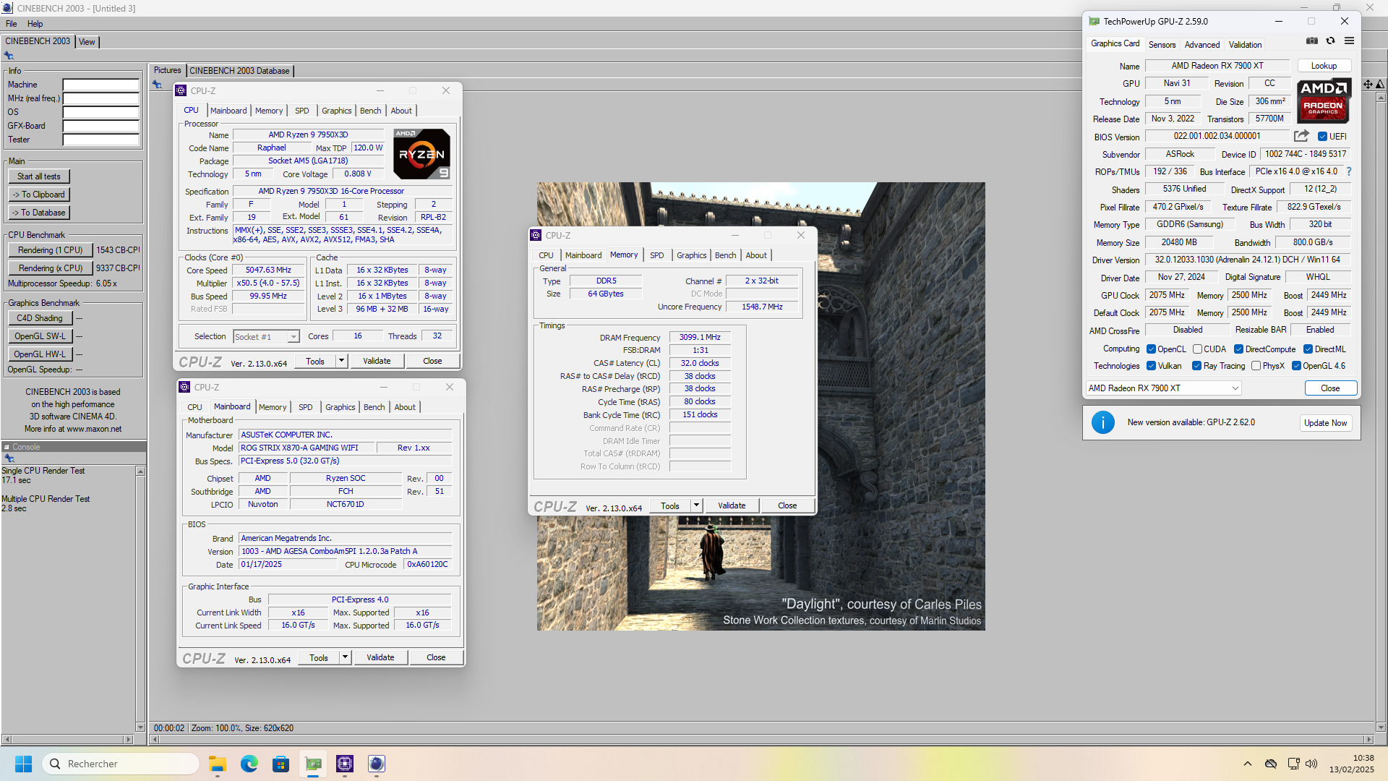Screen dimensions: 1388x781
Task: Open the Help menu in CINEBENCH
Action: (x=35, y=24)
